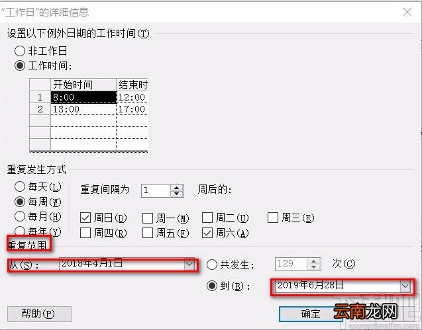
Task: Decrease 重复间隔为 value with down arrow
Action: [x=176, y=194]
